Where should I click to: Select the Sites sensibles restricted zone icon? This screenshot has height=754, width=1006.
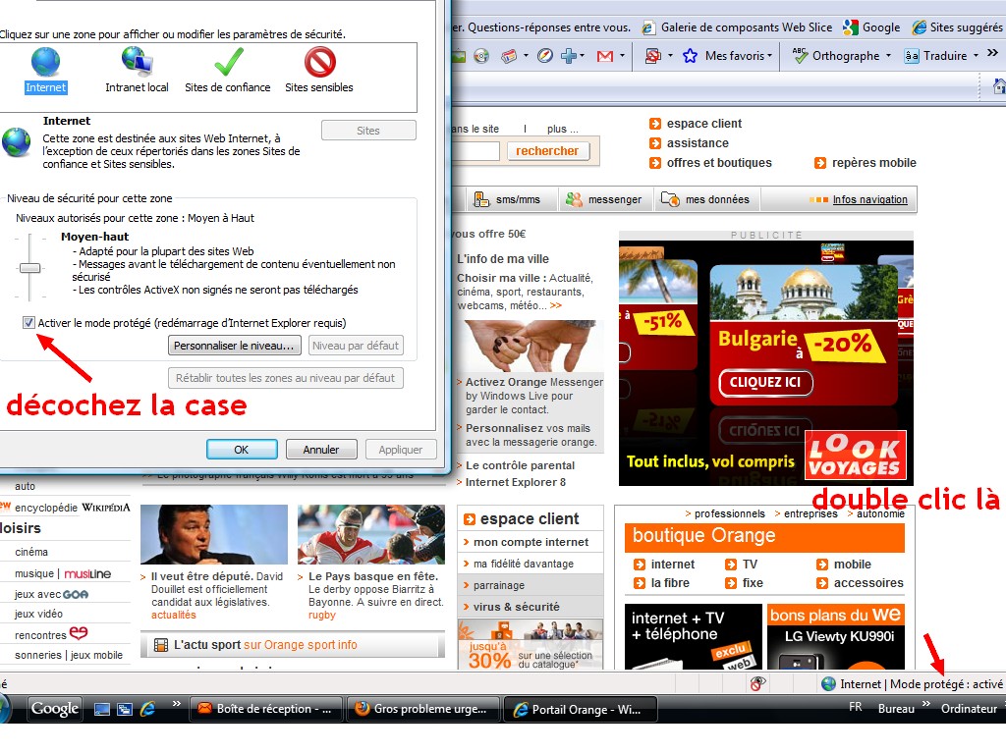(x=319, y=62)
